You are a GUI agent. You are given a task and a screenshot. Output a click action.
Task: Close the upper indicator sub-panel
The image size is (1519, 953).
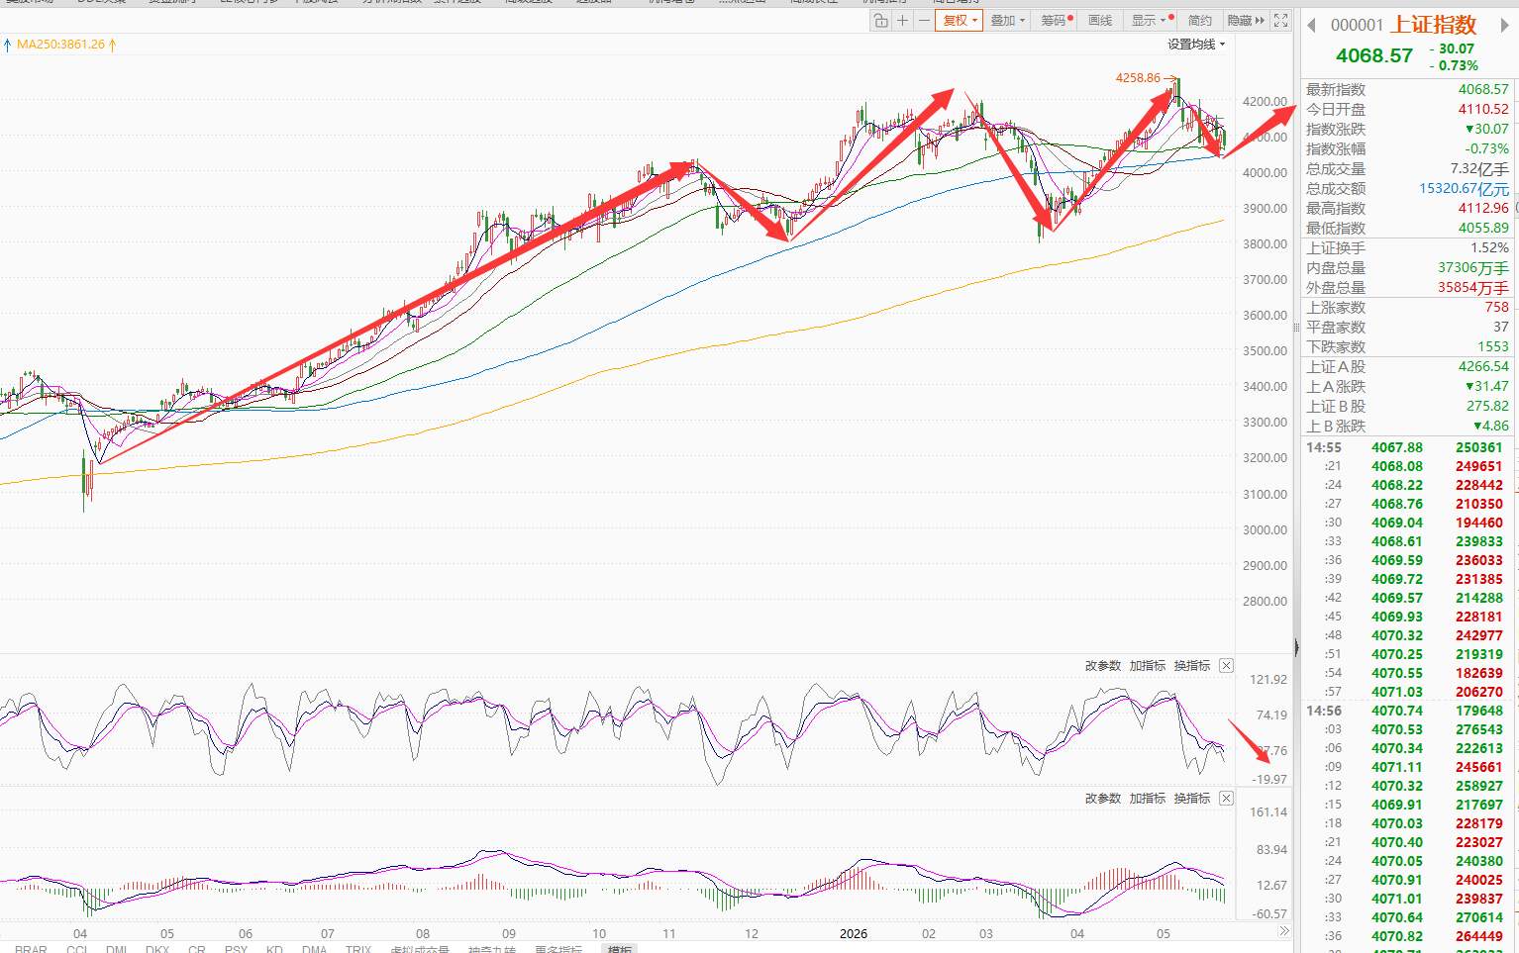point(1226,665)
